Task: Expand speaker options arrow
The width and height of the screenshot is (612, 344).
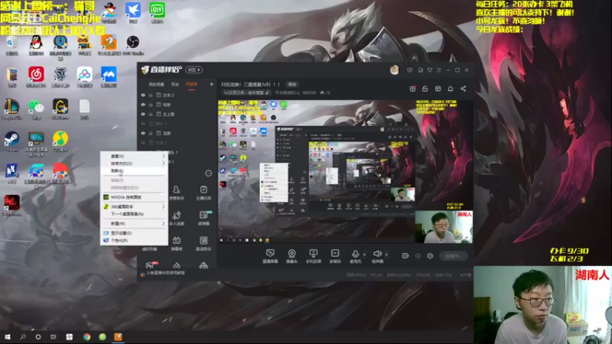Action: coord(386,255)
